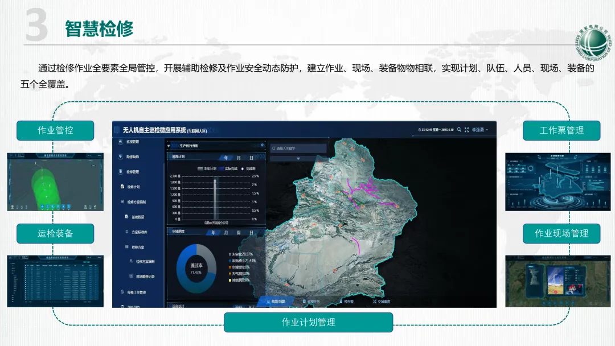Toggle 未审批 28.57% legend entry
Image resolution: width=615 pixels, height=346 pixels.
(x=241, y=254)
